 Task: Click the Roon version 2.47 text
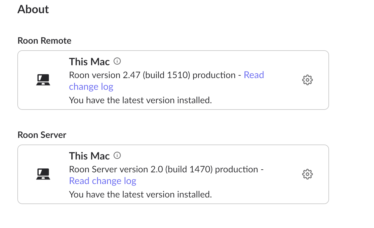(105, 75)
